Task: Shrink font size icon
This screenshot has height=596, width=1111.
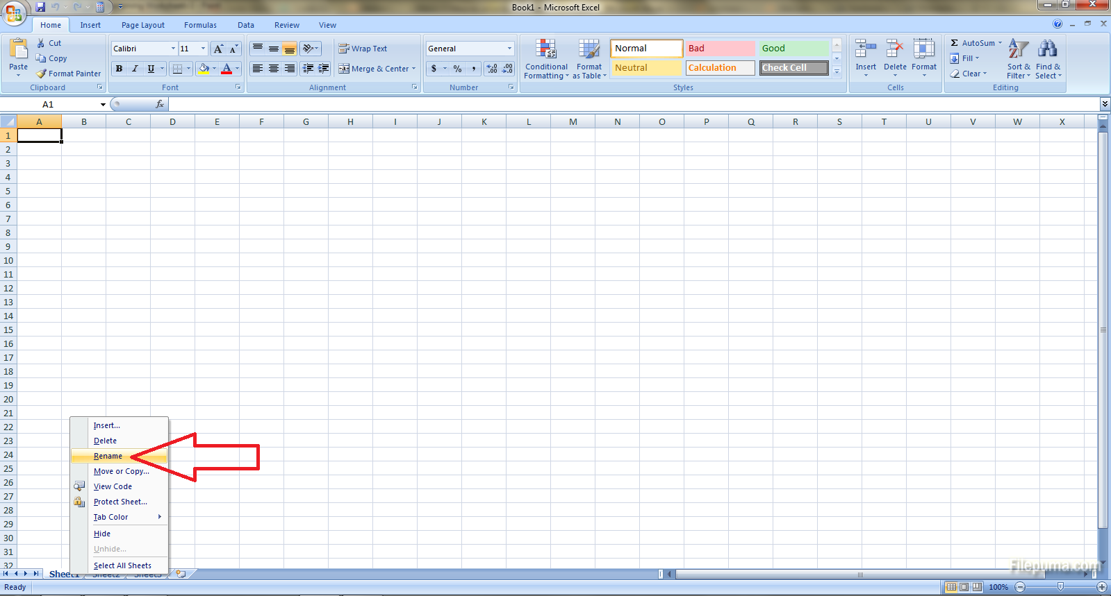Action: pyautogui.click(x=233, y=49)
